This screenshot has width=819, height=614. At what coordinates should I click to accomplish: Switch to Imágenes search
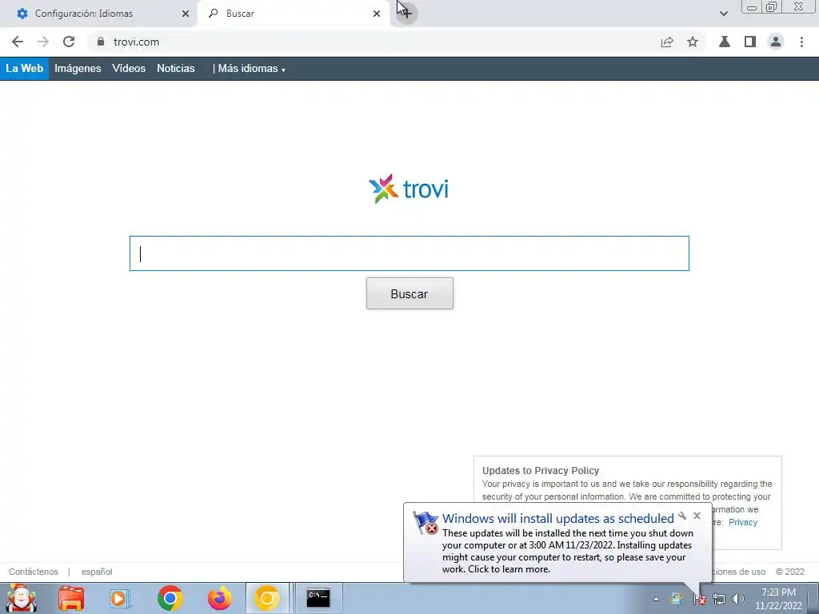click(78, 69)
